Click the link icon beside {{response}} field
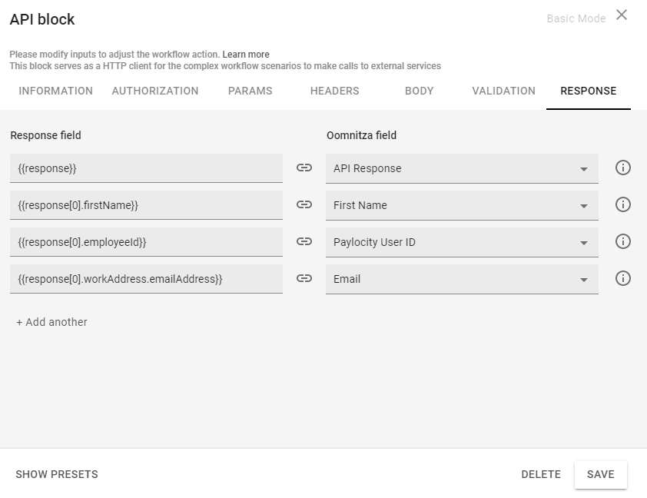Screen dimensions: 647x498 (304, 168)
